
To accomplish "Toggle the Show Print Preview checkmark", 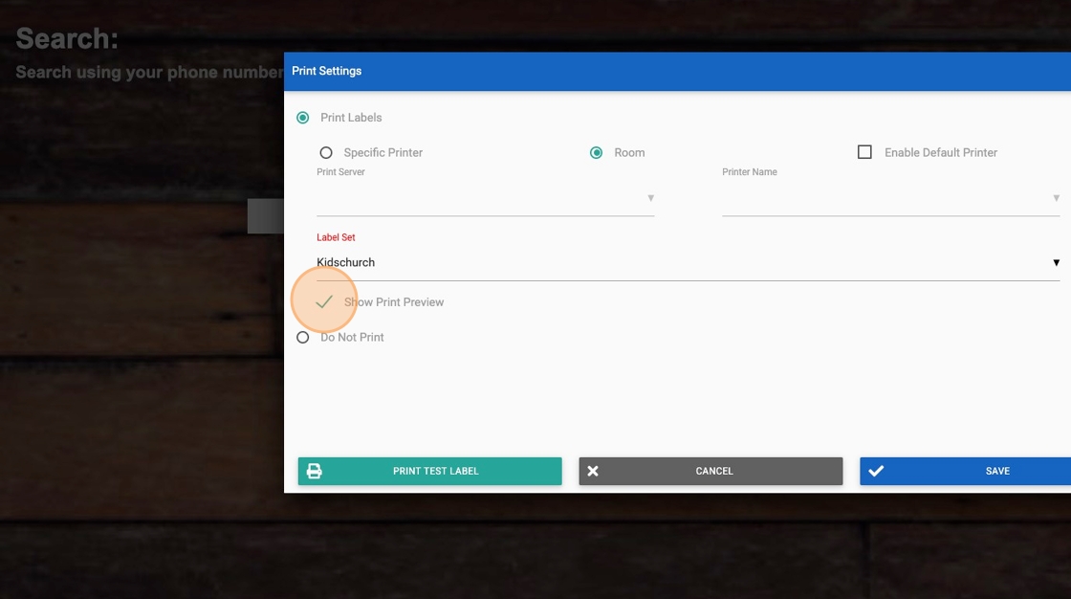I will (x=324, y=301).
